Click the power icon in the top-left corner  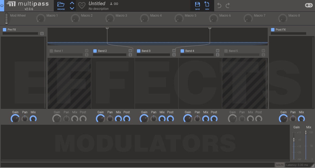pos(2,6)
